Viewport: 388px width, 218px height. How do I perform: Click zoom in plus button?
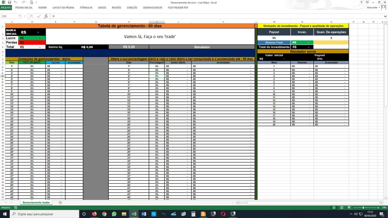[378, 208]
